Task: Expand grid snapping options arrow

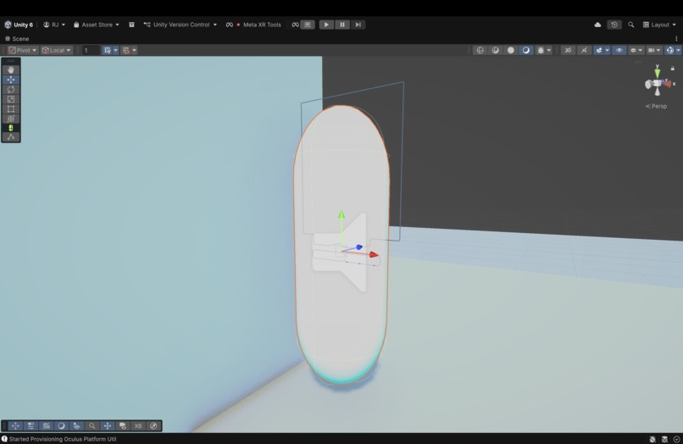Action: (115, 50)
